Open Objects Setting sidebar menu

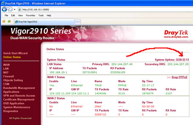[13, 80]
